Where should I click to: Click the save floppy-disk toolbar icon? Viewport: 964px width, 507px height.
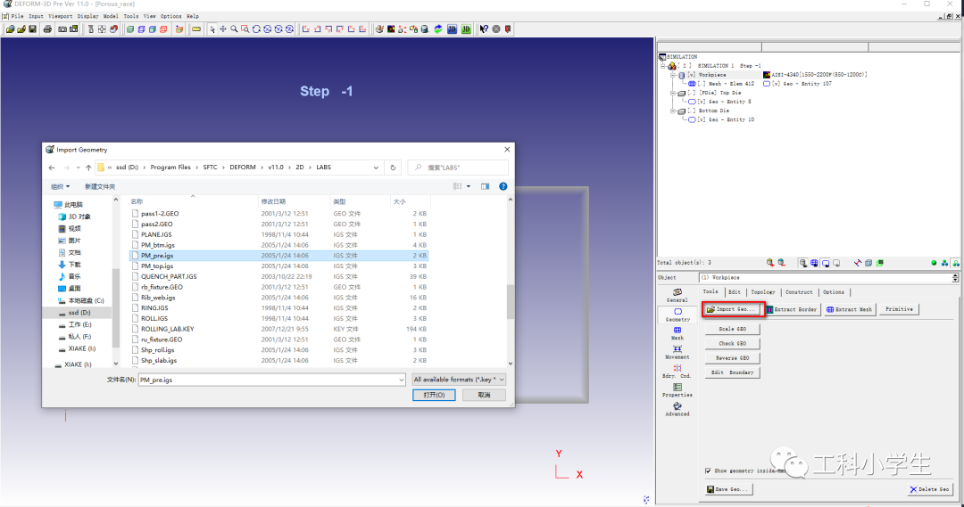tap(33, 29)
